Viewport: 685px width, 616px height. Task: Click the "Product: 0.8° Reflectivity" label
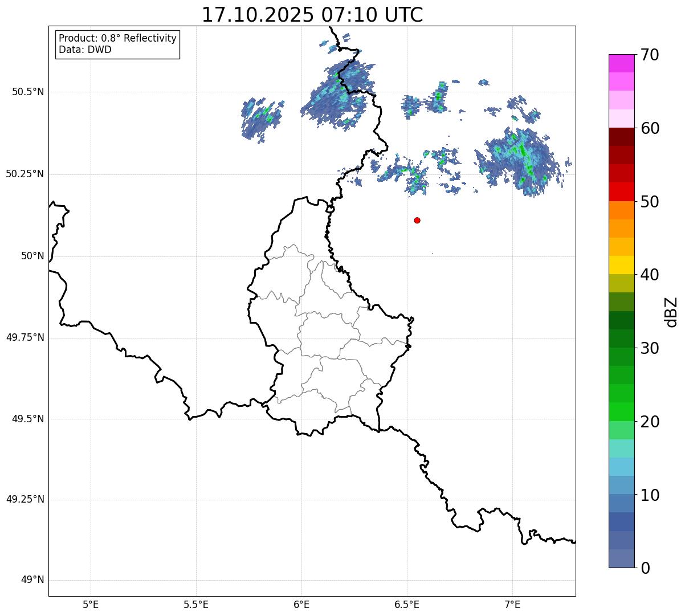point(118,38)
